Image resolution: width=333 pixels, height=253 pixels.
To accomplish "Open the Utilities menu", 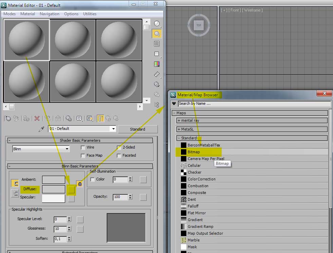I will 90,14.
